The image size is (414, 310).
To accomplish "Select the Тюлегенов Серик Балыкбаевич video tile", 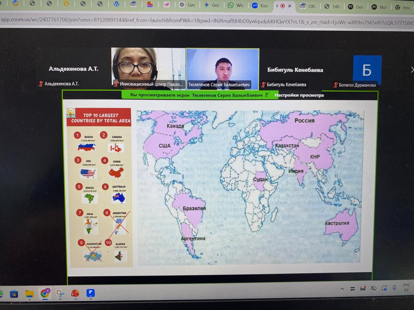I will tap(223, 68).
